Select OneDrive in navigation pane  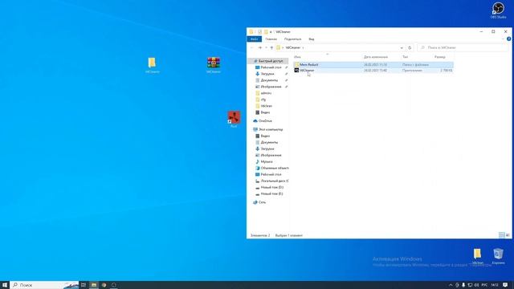[x=265, y=121]
